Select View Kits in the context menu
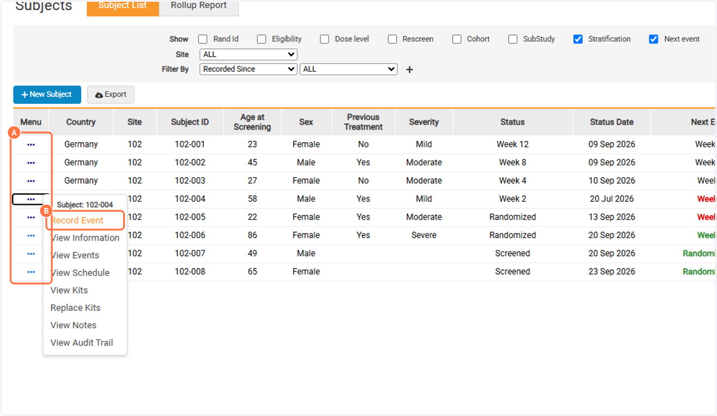This screenshot has width=717, height=416. (69, 291)
